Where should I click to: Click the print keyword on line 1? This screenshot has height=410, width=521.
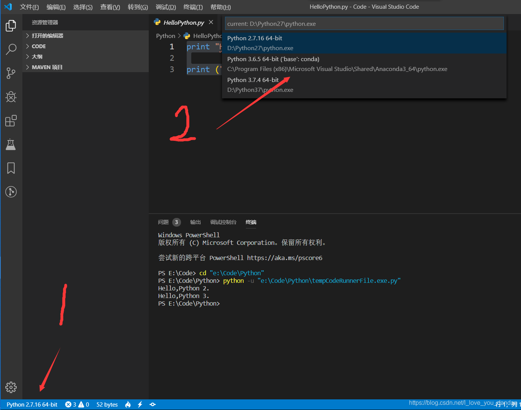pyautogui.click(x=198, y=47)
